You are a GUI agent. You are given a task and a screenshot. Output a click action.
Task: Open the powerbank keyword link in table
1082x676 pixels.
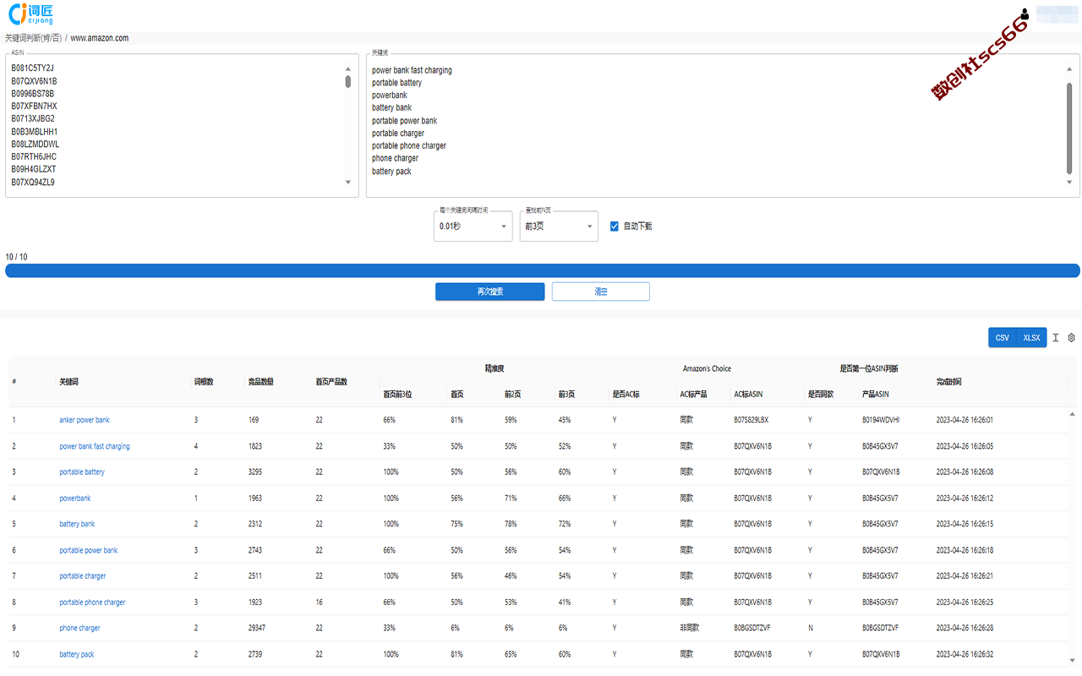pos(75,499)
